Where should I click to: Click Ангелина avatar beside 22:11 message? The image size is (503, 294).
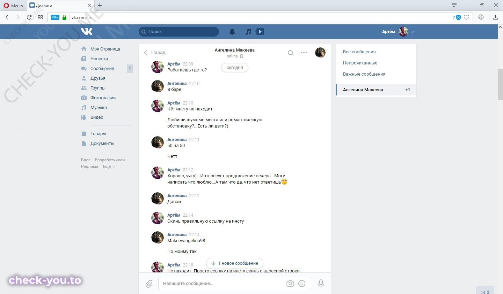[158, 142]
